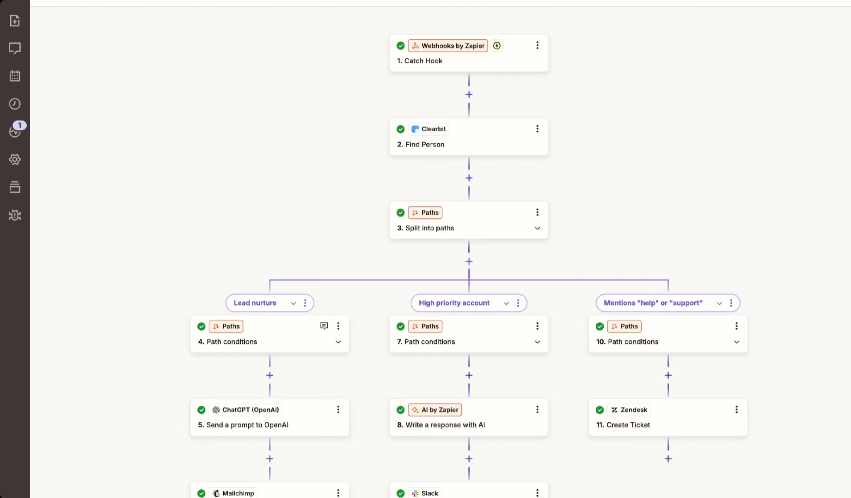Click the Mentions "help" or "support" path label
The image size is (851, 498).
coord(653,303)
